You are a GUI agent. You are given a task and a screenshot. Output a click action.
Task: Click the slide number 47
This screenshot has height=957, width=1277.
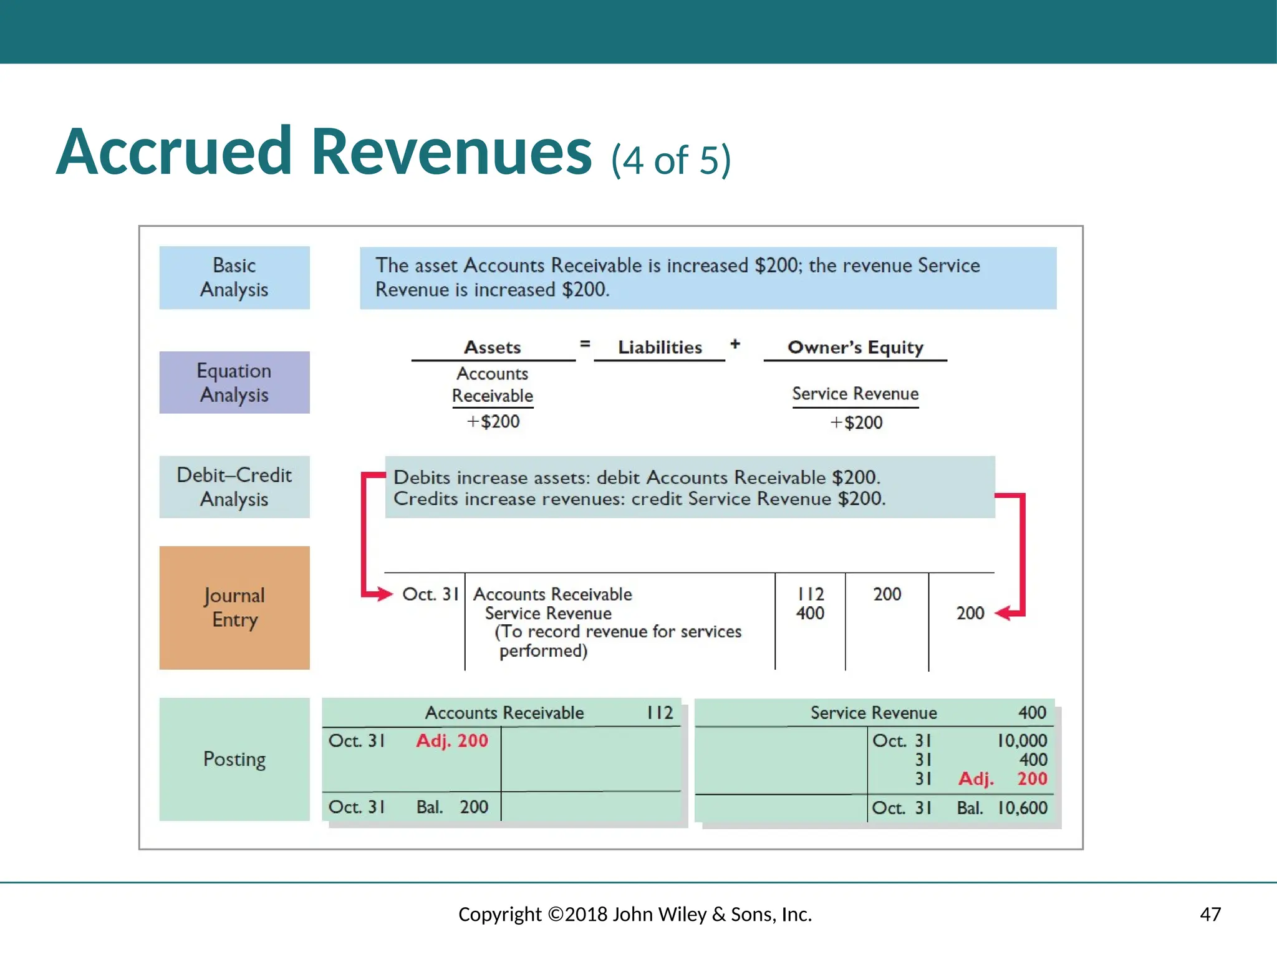coord(1210,914)
